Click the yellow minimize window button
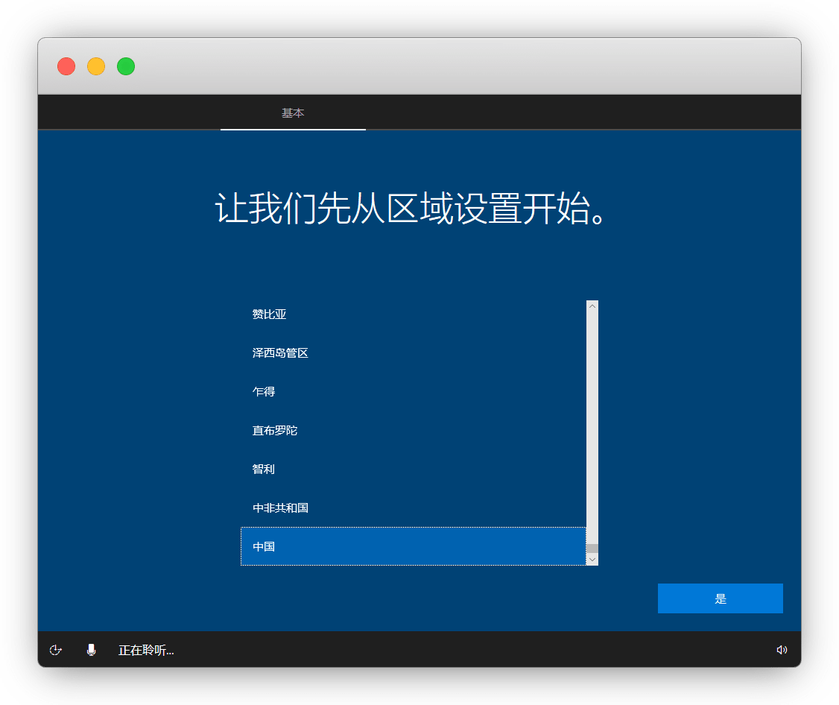The image size is (839, 705). point(96,66)
